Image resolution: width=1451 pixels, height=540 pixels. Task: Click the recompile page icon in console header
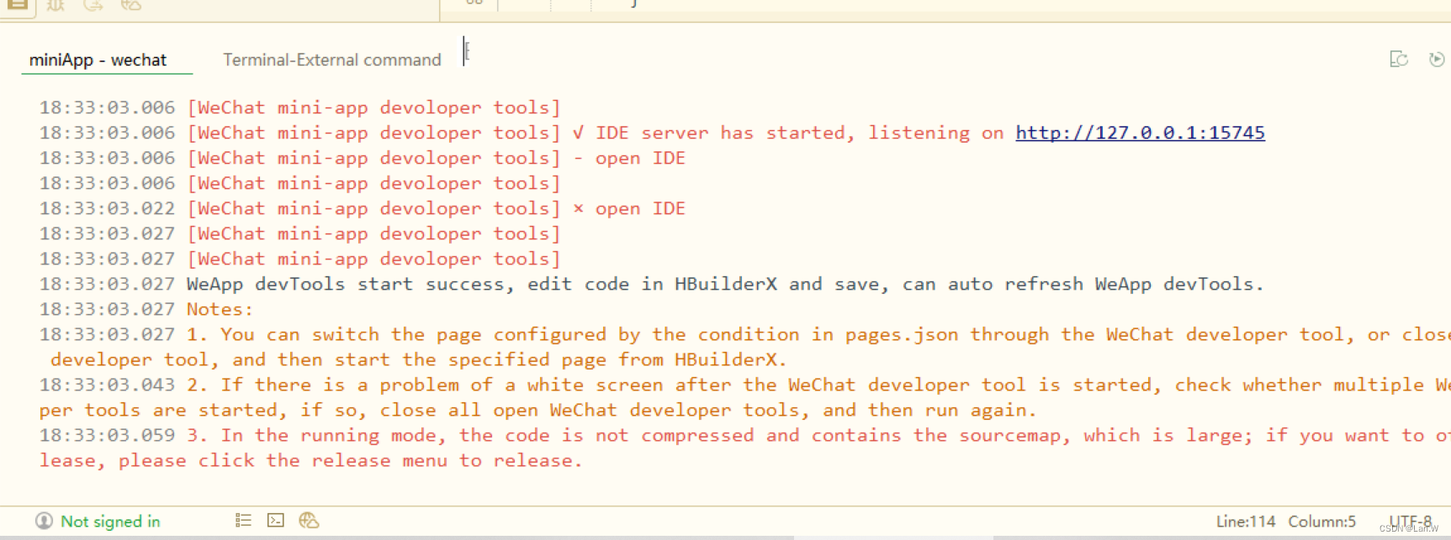[x=1399, y=59]
